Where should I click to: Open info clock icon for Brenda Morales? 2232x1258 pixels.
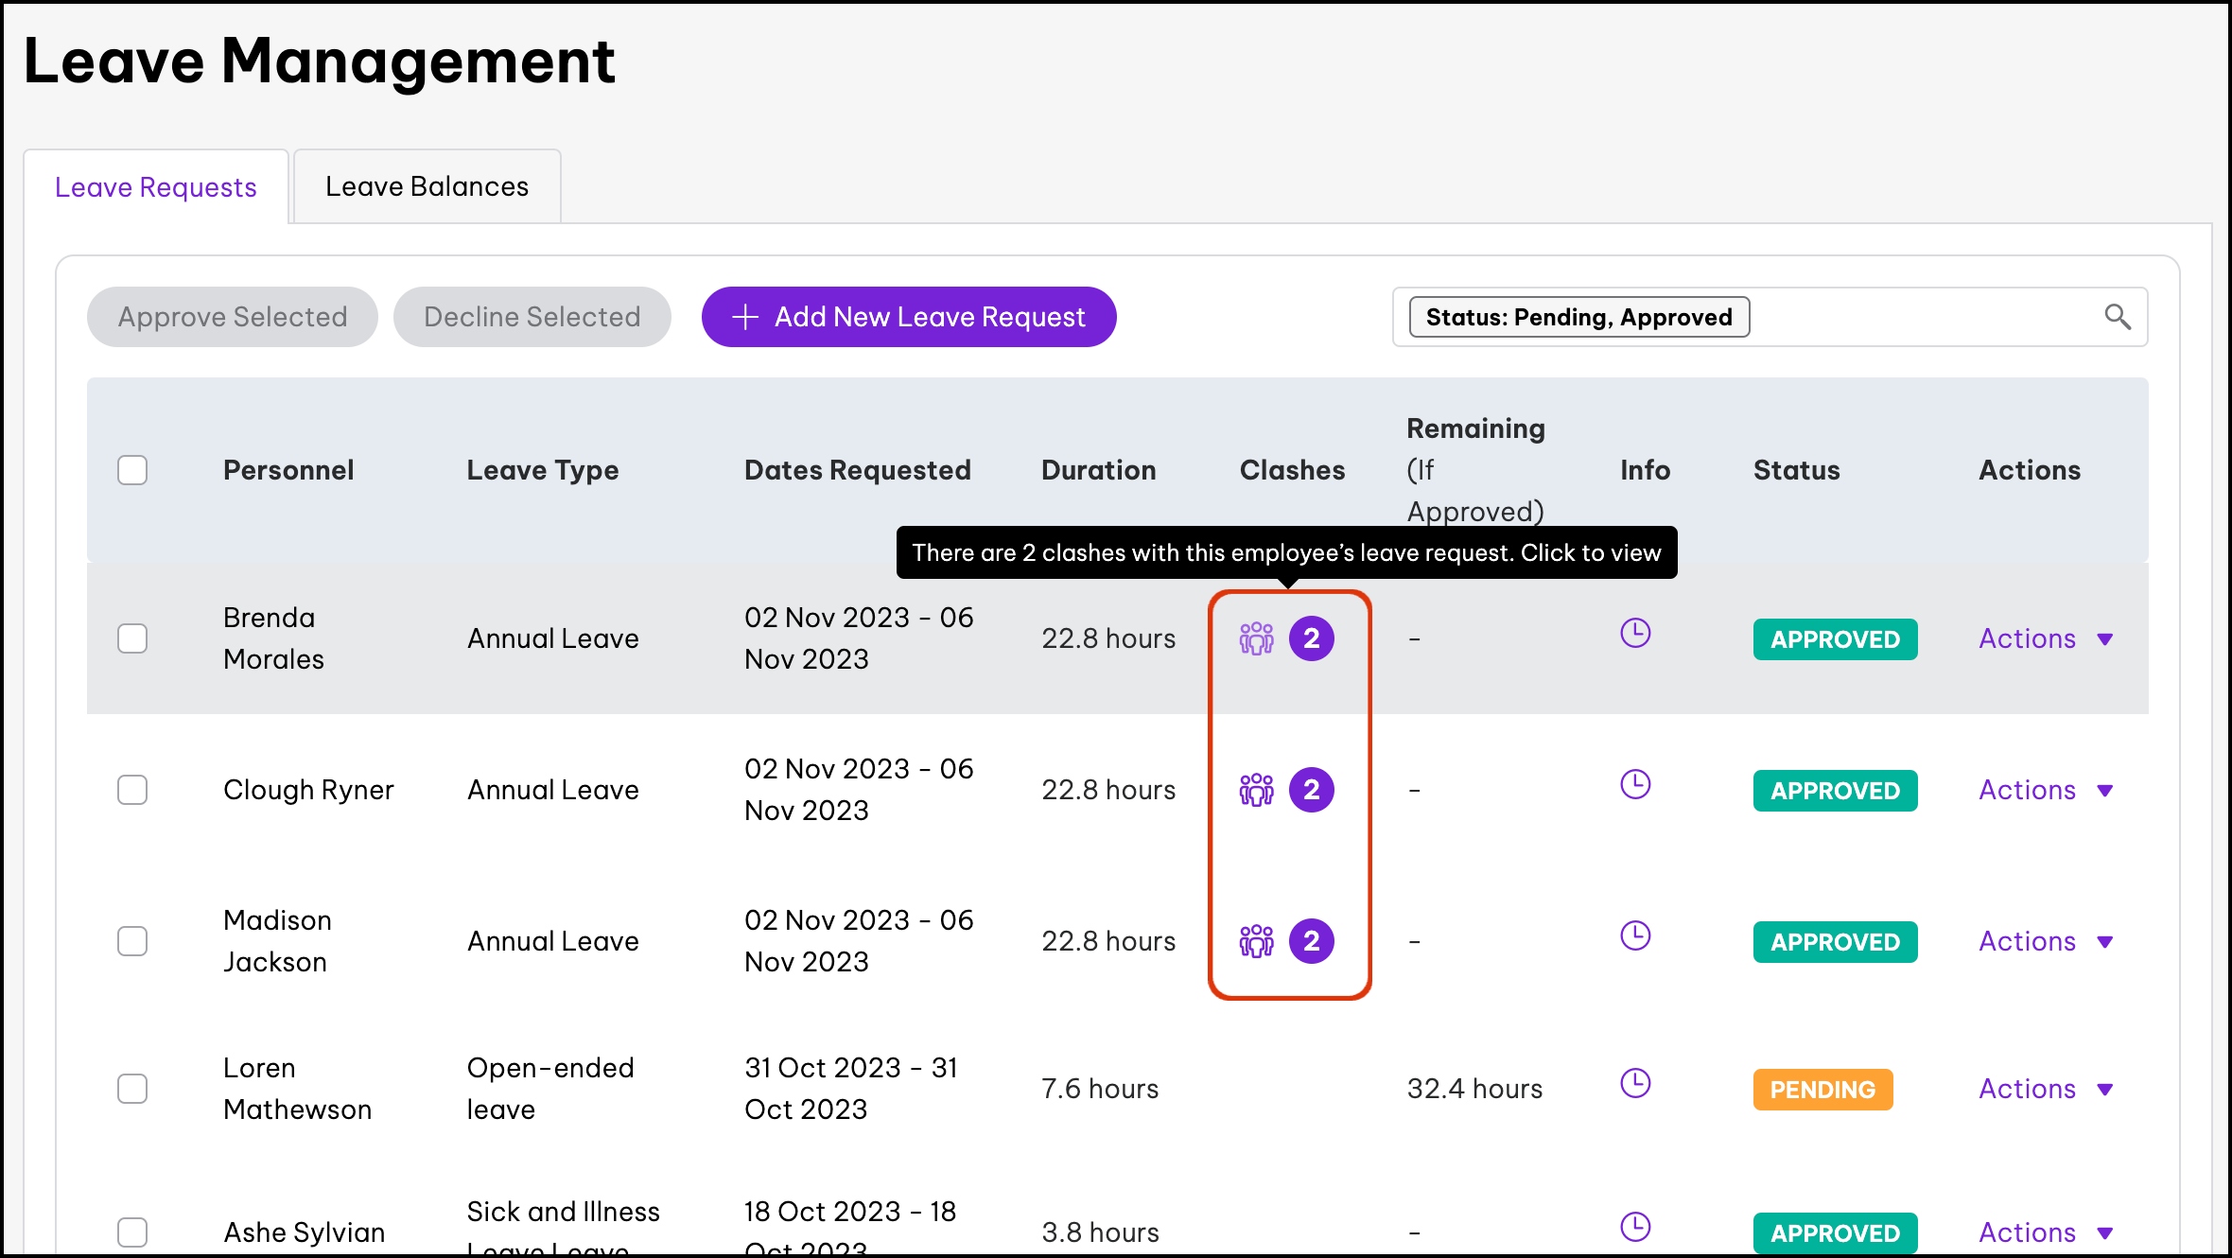tap(1634, 633)
